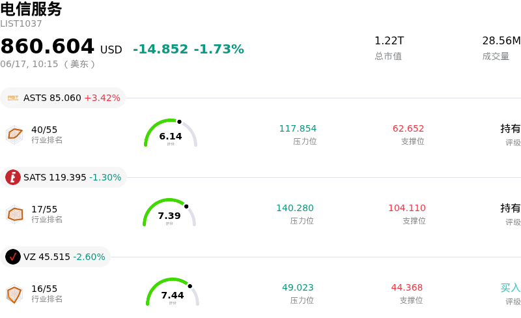Viewport: 521px width, 318px height.
Task: Click ASTS industry rank 40/55
Action: click(44, 130)
